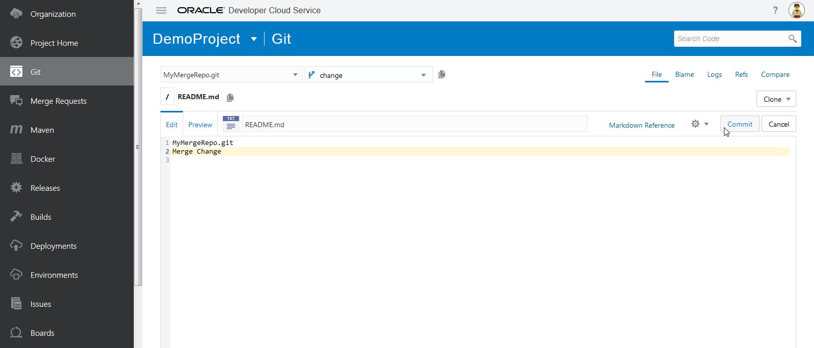The image size is (814, 348).
Task: Open Merge Requests in the sidebar
Action: (67, 101)
